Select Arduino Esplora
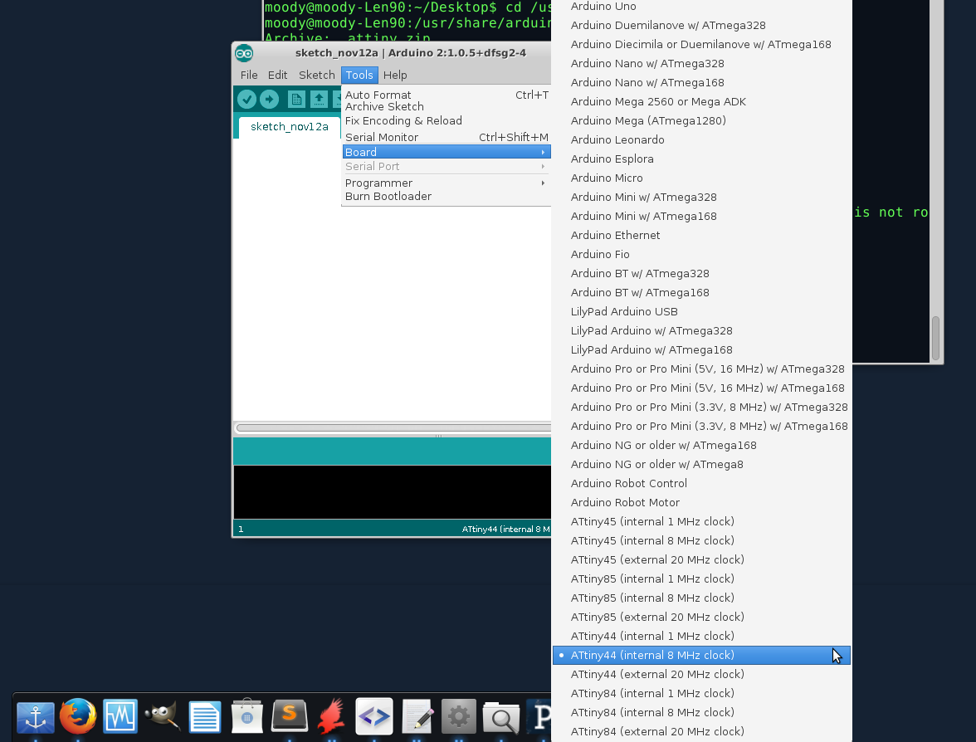 [701, 159]
